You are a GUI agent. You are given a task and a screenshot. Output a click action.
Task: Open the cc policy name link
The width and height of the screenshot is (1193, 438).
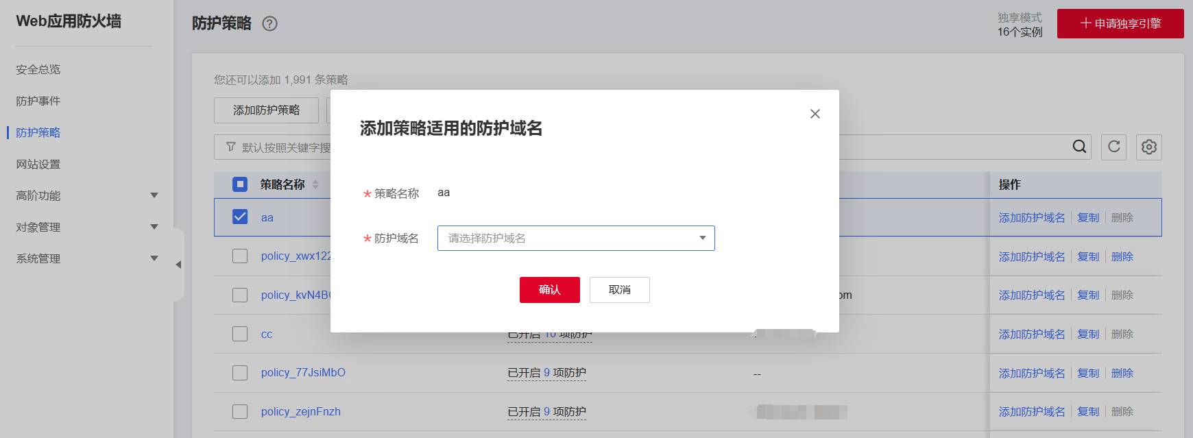(x=267, y=334)
